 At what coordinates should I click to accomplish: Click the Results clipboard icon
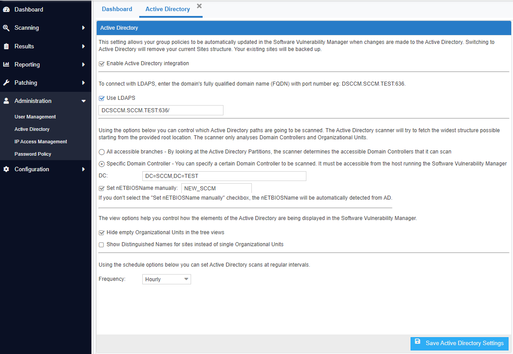[x=6, y=46]
